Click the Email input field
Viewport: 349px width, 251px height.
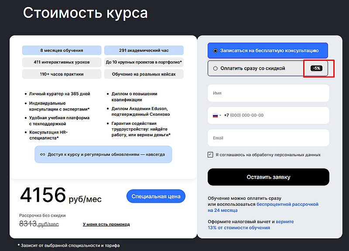point(268,137)
